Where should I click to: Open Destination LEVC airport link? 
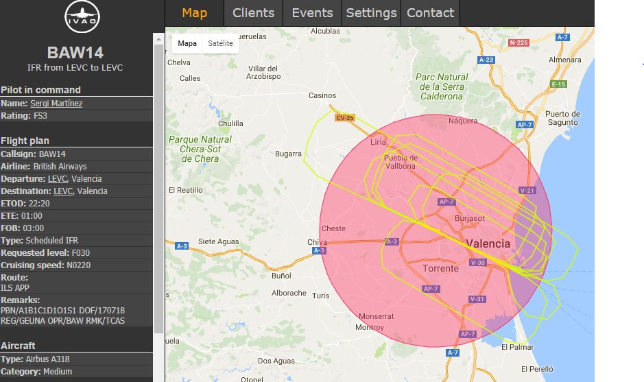tap(63, 191)
